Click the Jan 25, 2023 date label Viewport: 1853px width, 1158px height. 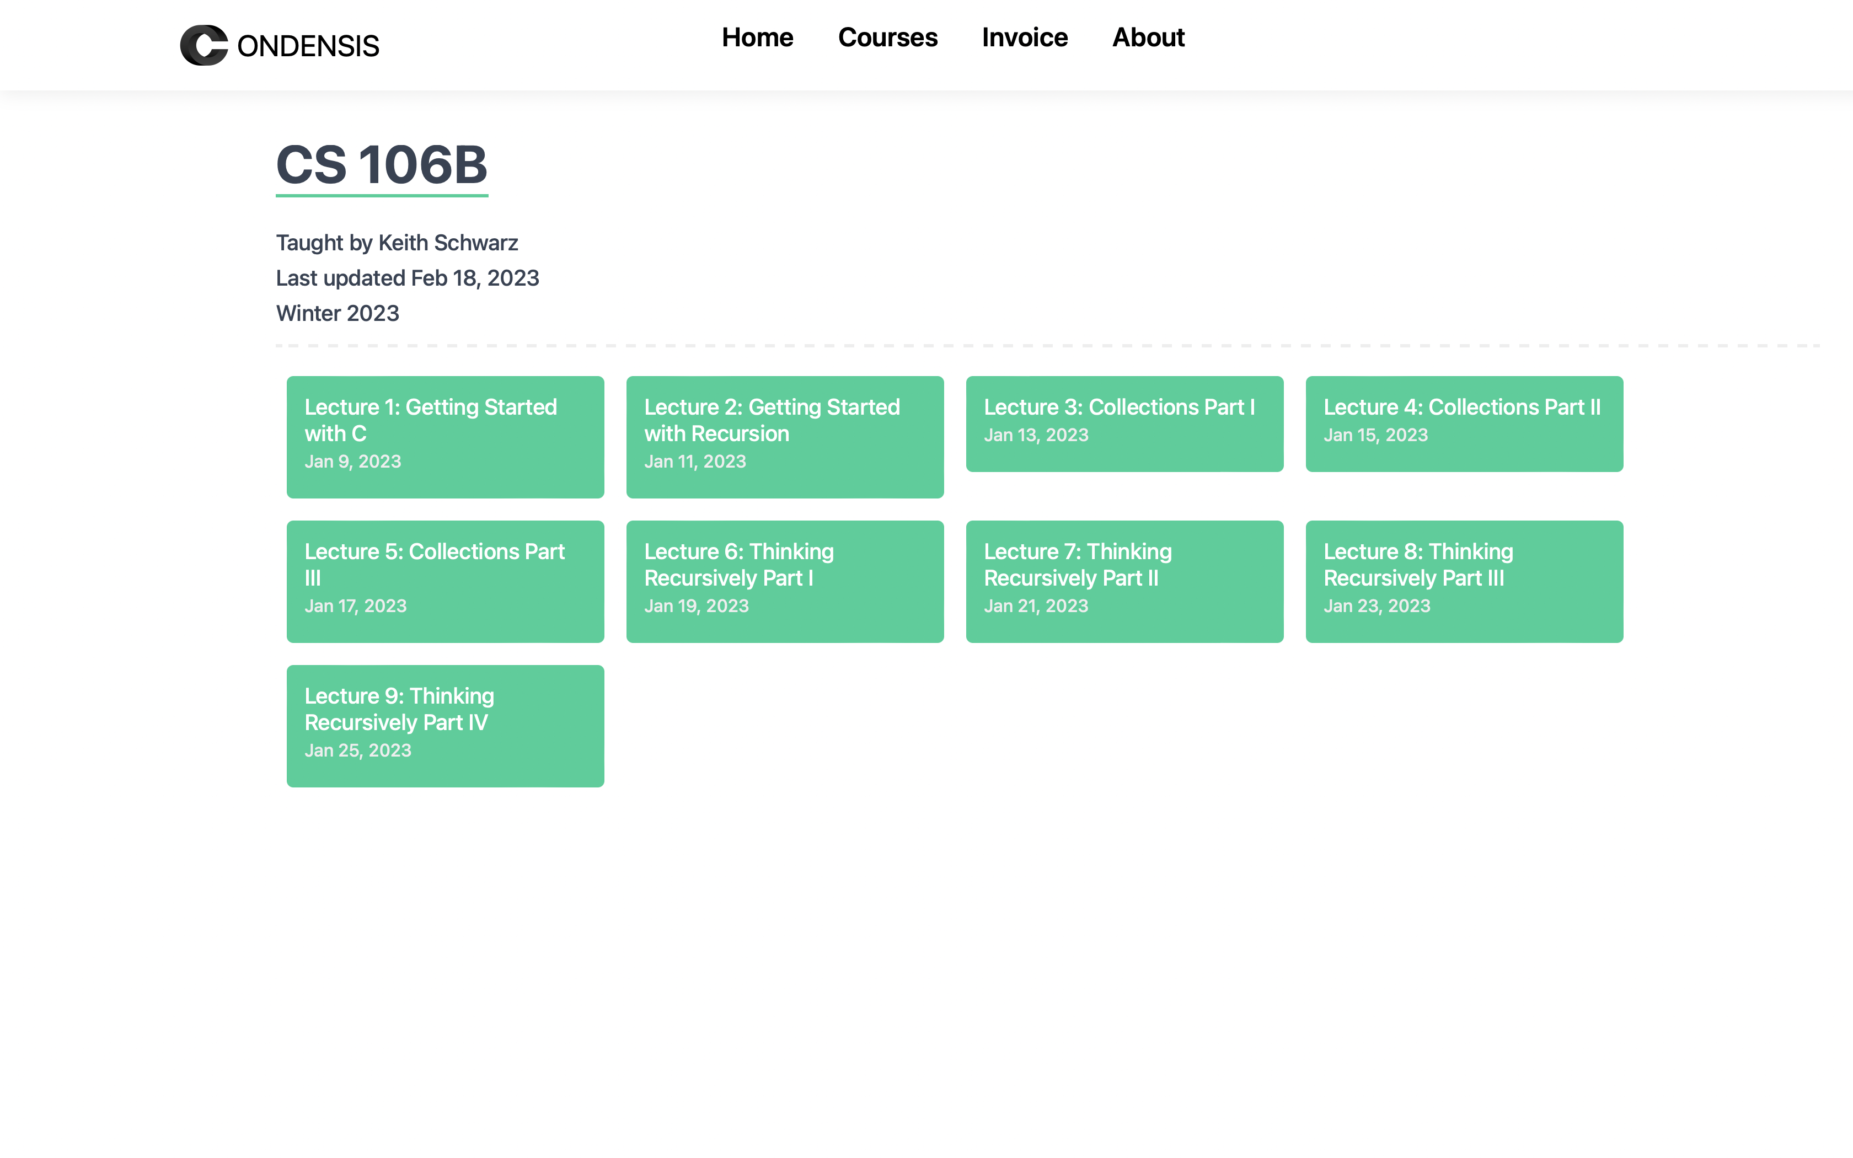pos(357,750)
